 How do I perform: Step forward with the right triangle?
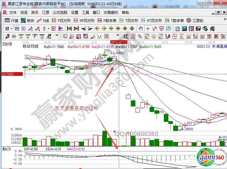[x=90, y=29]
